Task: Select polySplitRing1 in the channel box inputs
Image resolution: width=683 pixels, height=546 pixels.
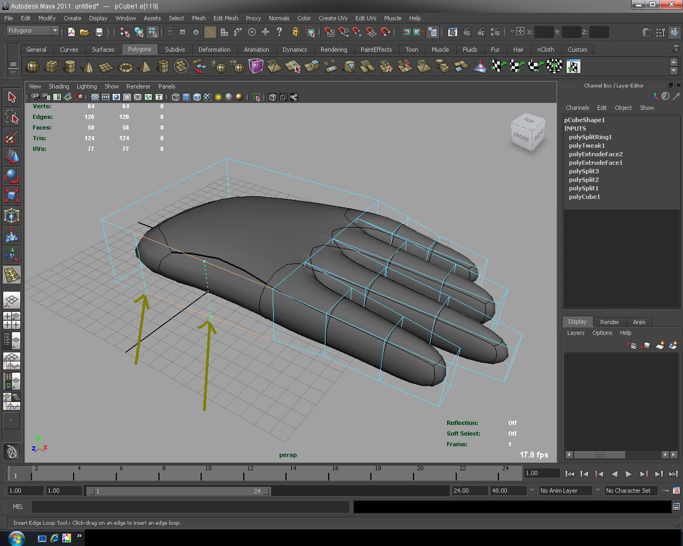Action: [590, 137]
